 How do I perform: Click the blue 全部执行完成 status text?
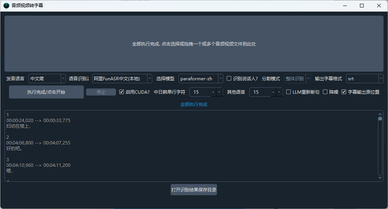tap(194, 104)
